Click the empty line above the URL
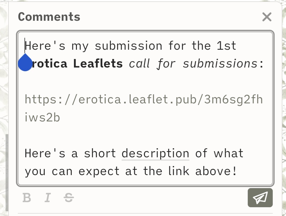This screenshot has height=216, width=286. pos(144,82)
